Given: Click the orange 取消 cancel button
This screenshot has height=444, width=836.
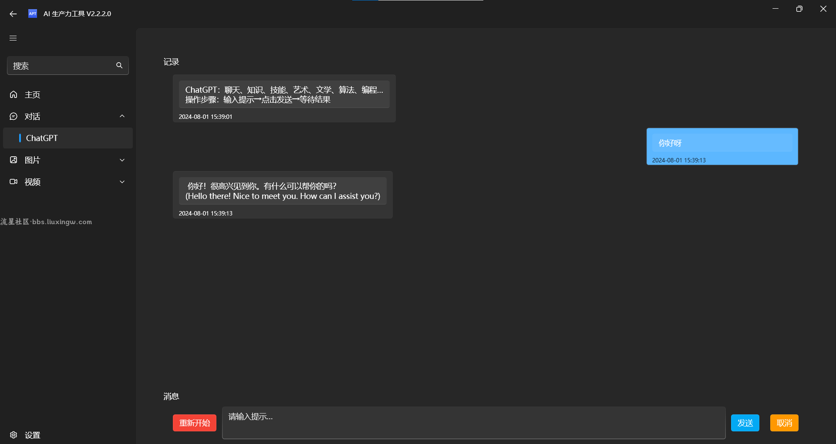Looking at the screenshot, I should point(784,423).
